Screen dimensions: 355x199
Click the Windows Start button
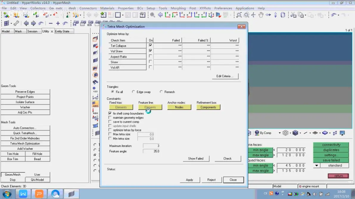7,194
